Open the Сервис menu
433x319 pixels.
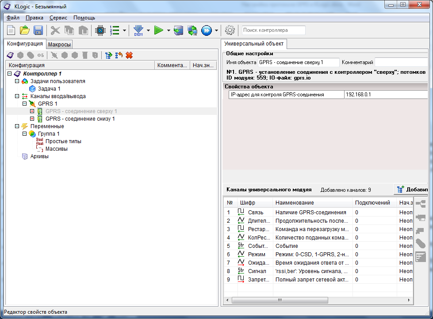click(x=58, y=18)
